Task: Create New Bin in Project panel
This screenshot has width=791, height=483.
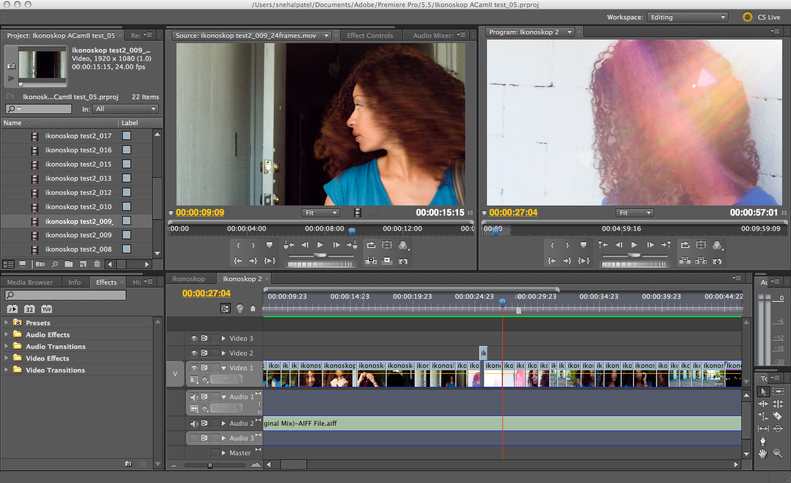Action: pyautogui.click(x=68, y=264)
